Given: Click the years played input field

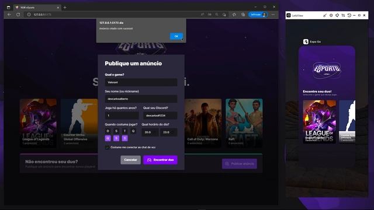Looking at the screenshot, I should (x=122, y=116).
